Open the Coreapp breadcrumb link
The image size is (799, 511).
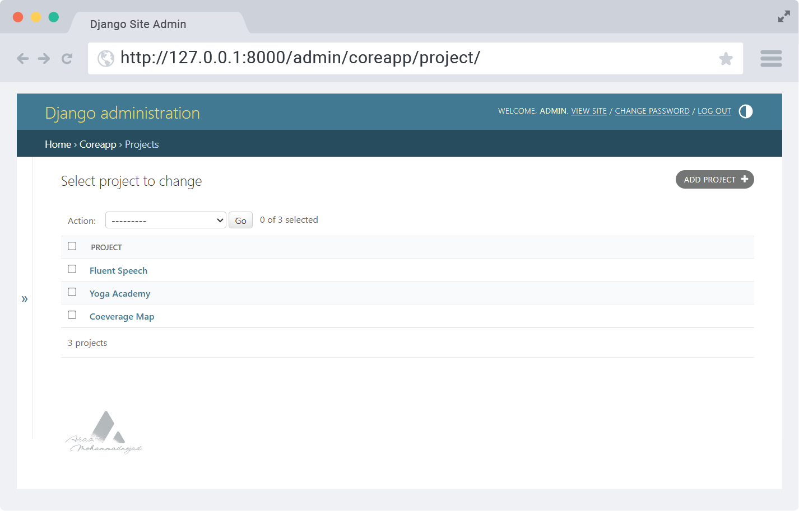97,144
